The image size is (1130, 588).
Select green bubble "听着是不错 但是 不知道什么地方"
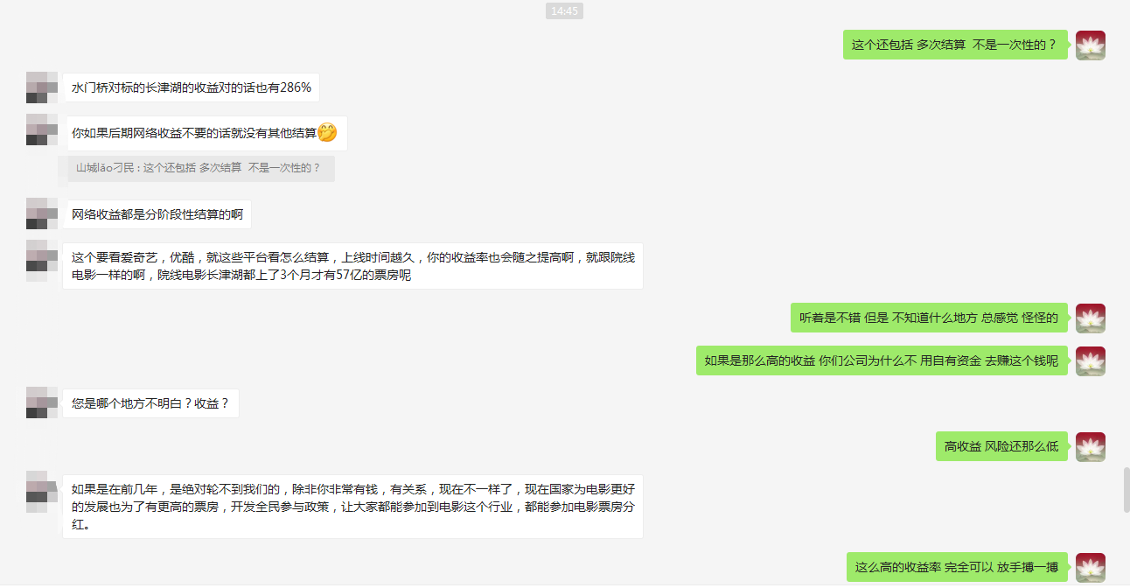[930, 318]
